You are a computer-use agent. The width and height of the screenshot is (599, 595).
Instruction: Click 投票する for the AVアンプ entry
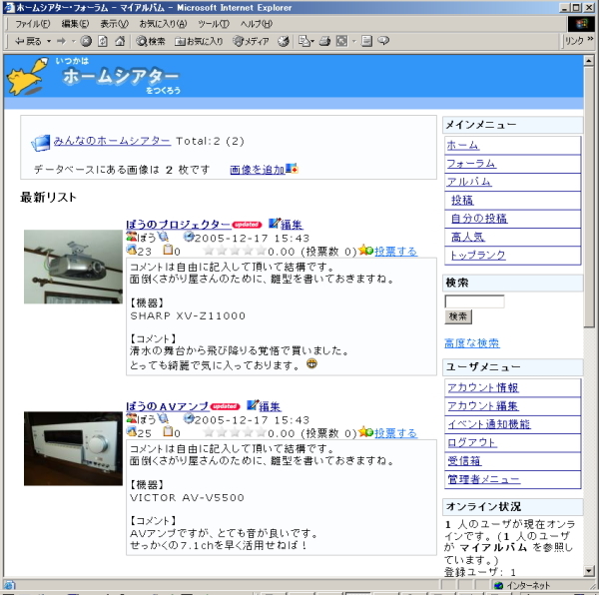395,433
